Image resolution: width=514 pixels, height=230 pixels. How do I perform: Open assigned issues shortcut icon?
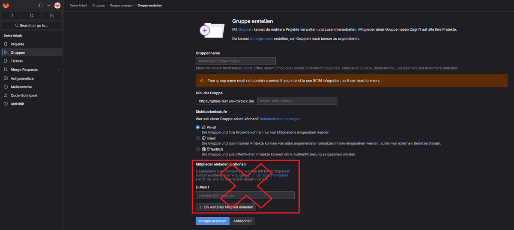pos(11,15)
